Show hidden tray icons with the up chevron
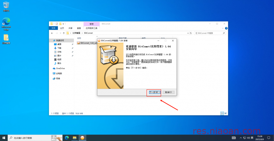 [241, 138]
